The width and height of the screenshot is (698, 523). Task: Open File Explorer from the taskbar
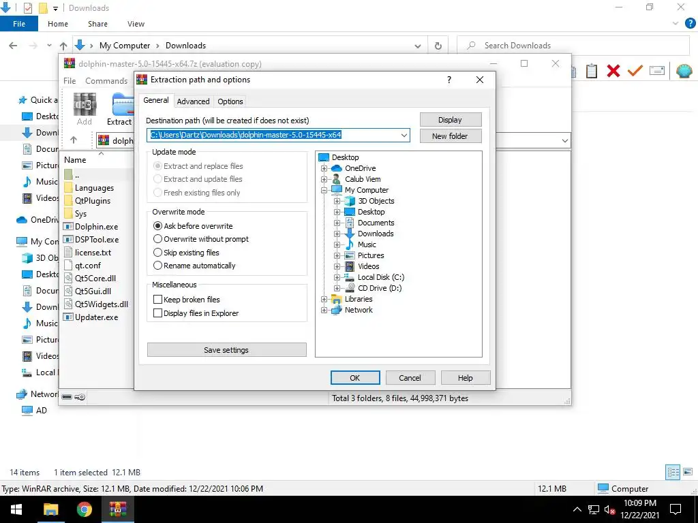pos(50,509)
